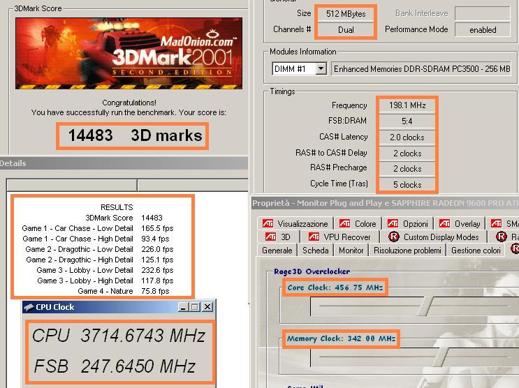Select the Generale tab
The height and width of the screenshot is (388, 519).
pyautogui.click(x=277, y=251)
